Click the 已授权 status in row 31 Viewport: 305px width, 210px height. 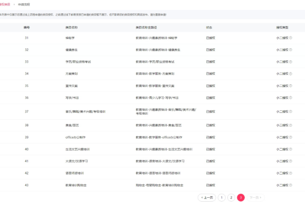tap(211, 38)
